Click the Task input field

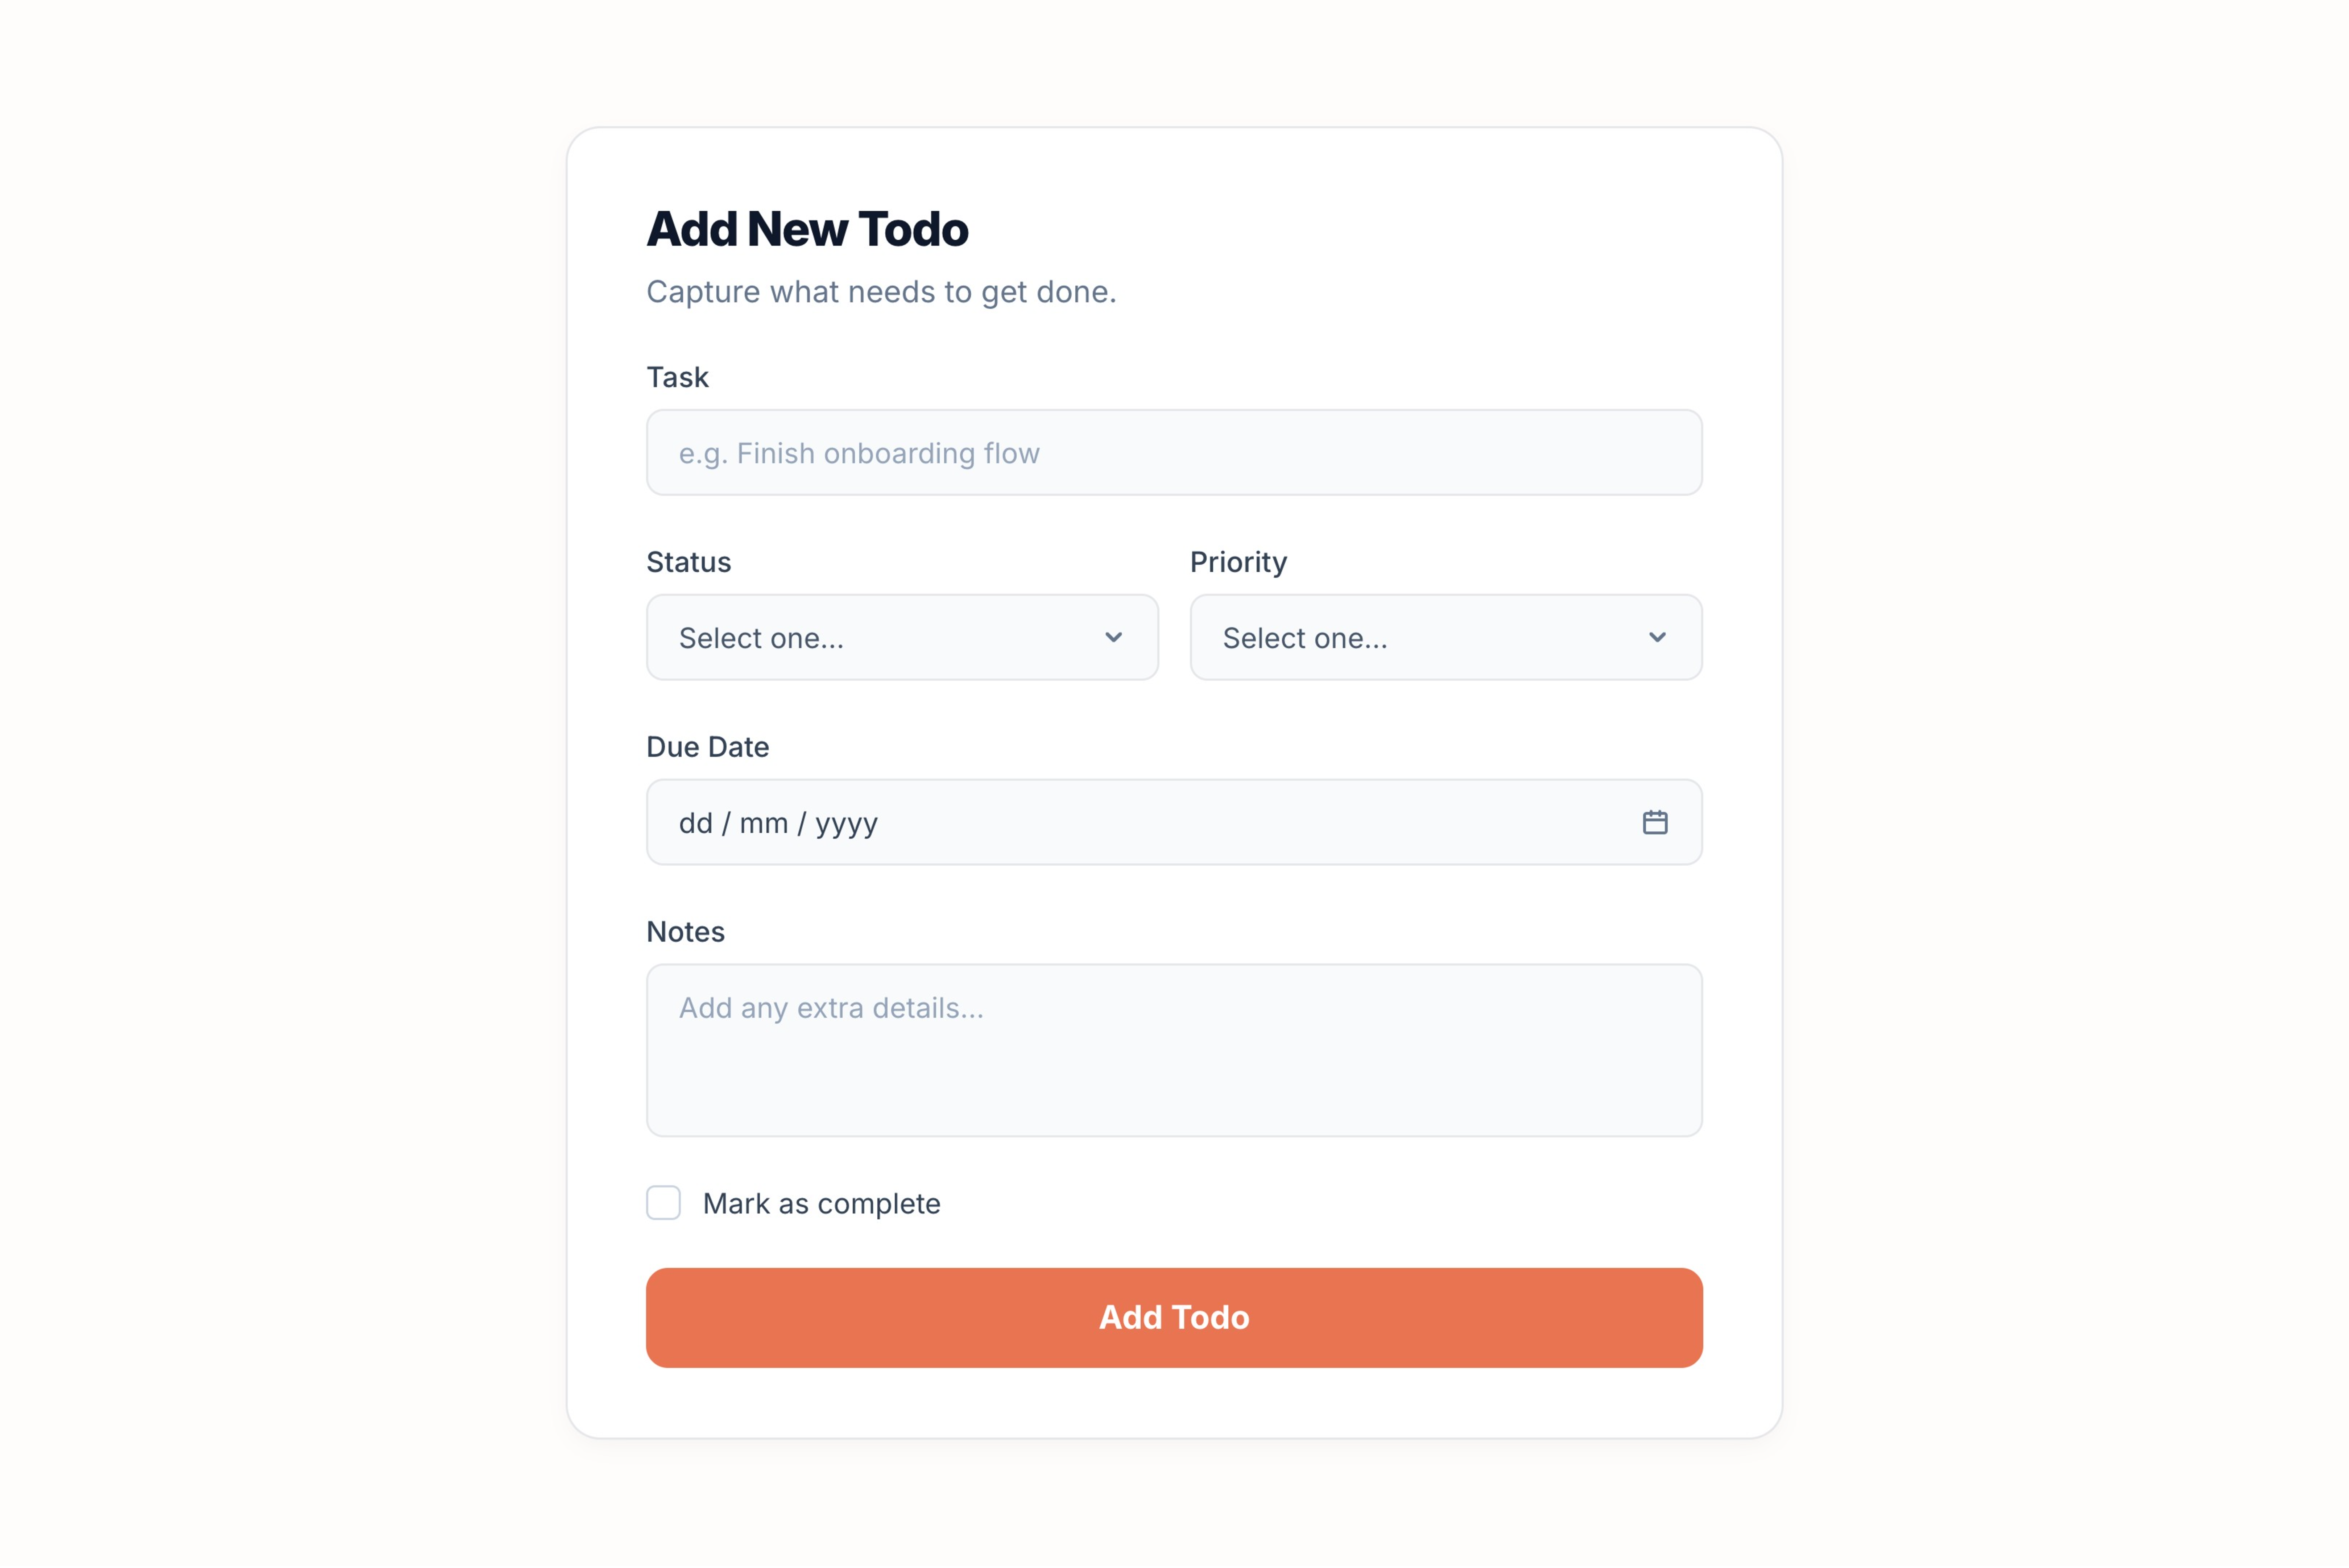pos(1173,452)
